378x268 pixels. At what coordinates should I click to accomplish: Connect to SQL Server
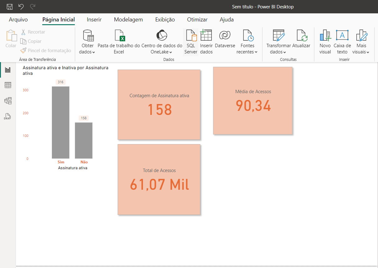[x=191, y=42]
